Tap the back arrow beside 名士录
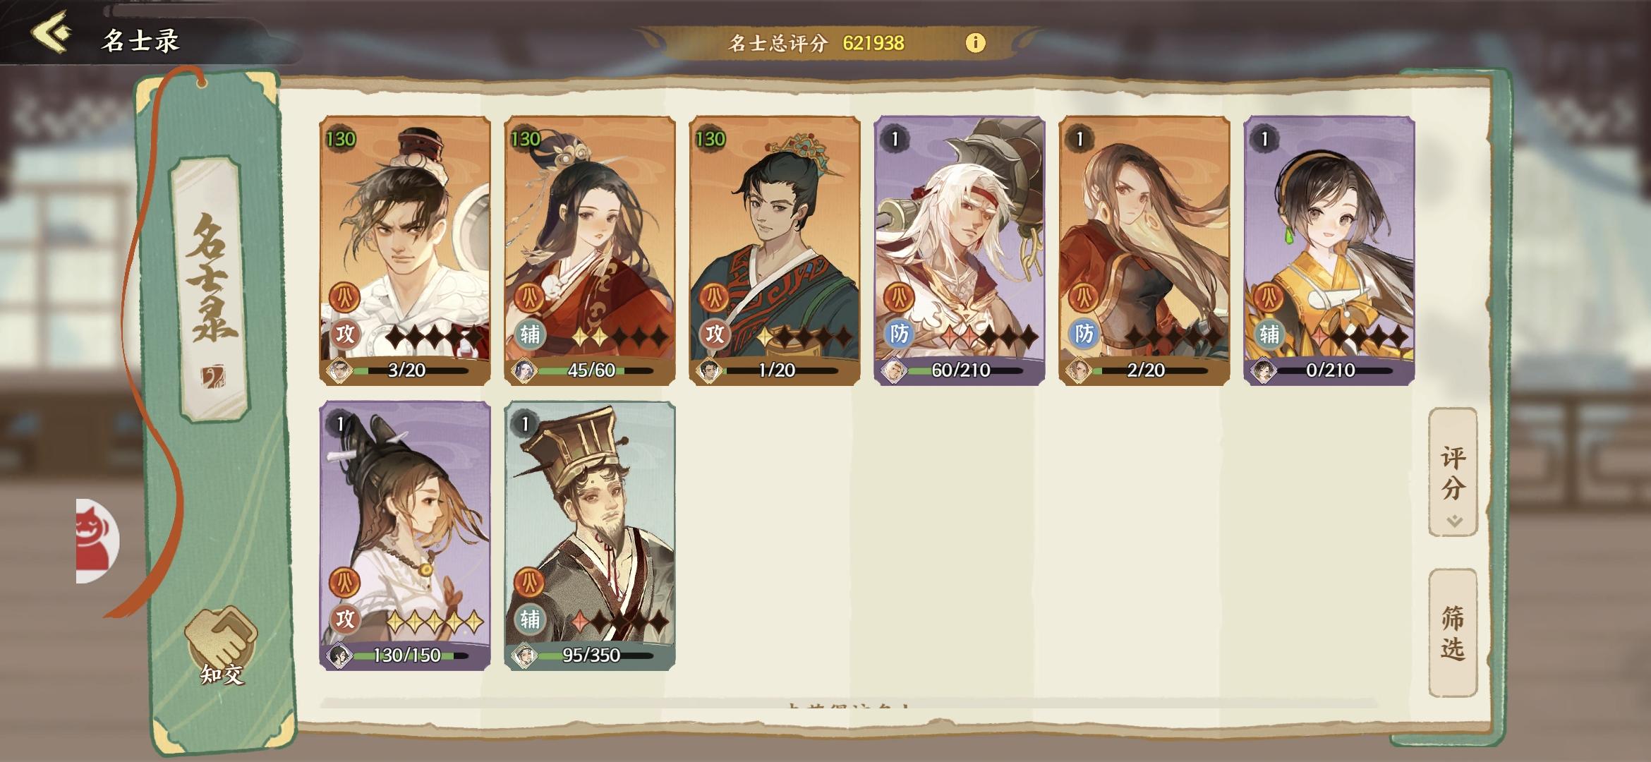This screenshot has width=1651, height=762. (x=51, y=32)
